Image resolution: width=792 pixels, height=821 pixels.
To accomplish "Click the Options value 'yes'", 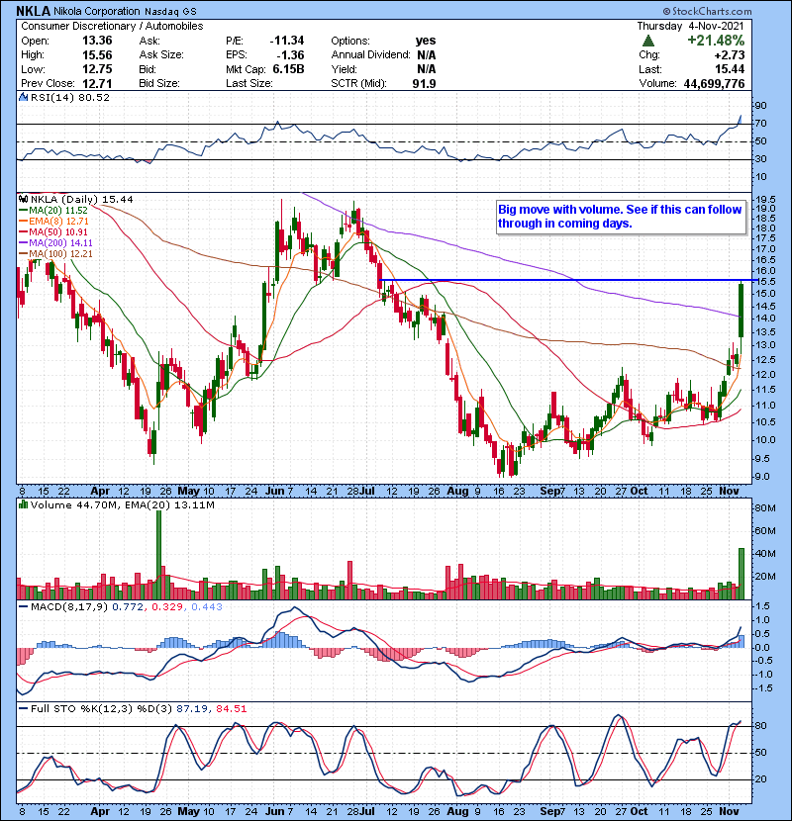I will (426, 41).
